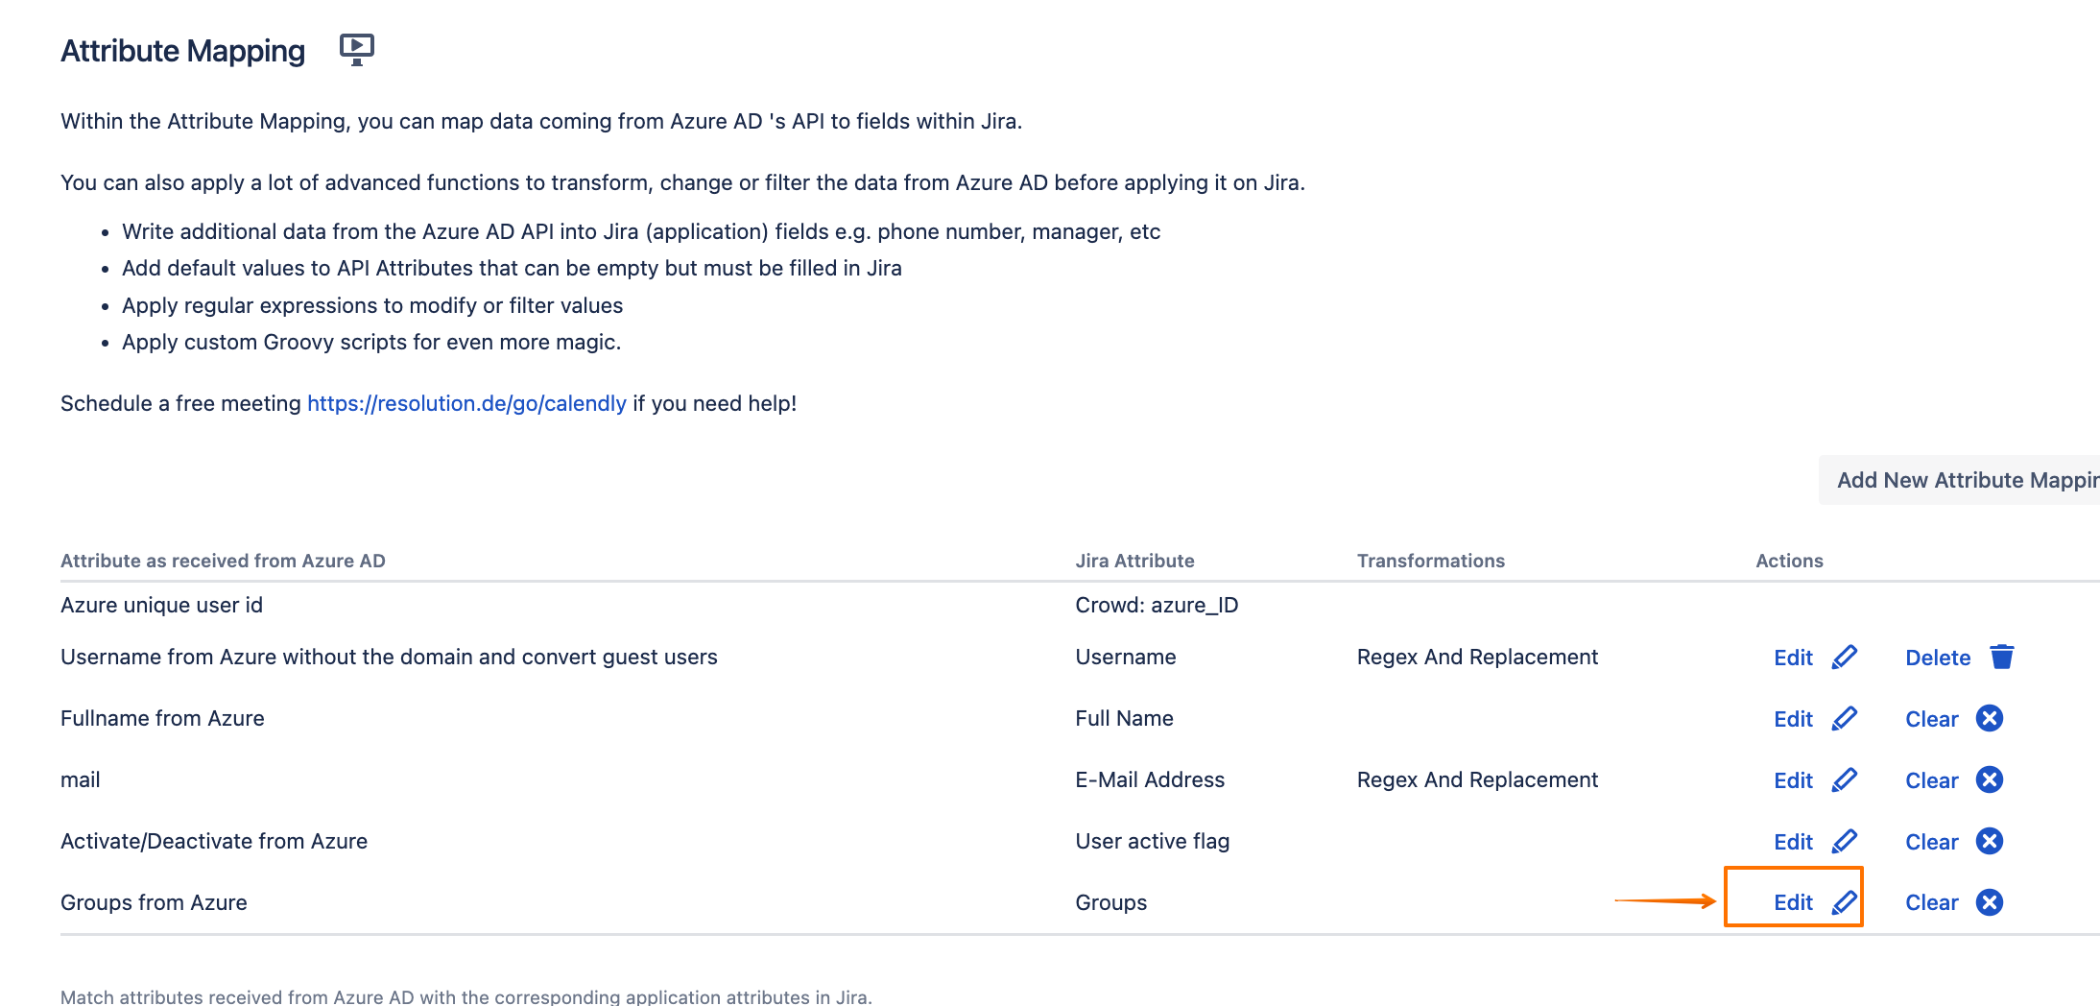
Task: Click Clear link for Groups from Azure
Action: [x=1931, y=903]
